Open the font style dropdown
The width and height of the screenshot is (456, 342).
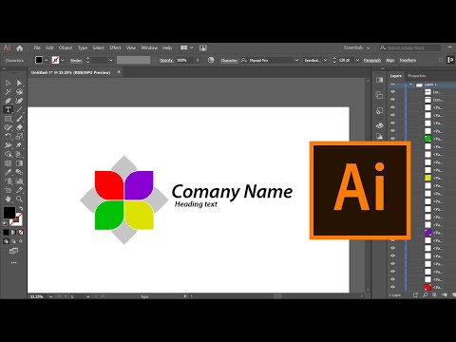[x=325, y=60]
